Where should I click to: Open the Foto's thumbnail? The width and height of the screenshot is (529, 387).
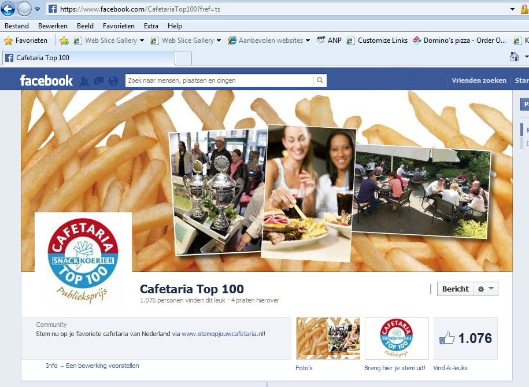pos(327,338)
